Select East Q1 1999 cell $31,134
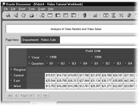 tap(95, 81)
